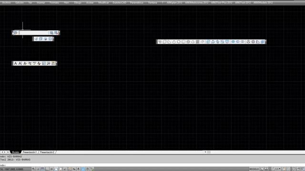
Task: Apply the solid Subtract tool
Action: [238, 42]
